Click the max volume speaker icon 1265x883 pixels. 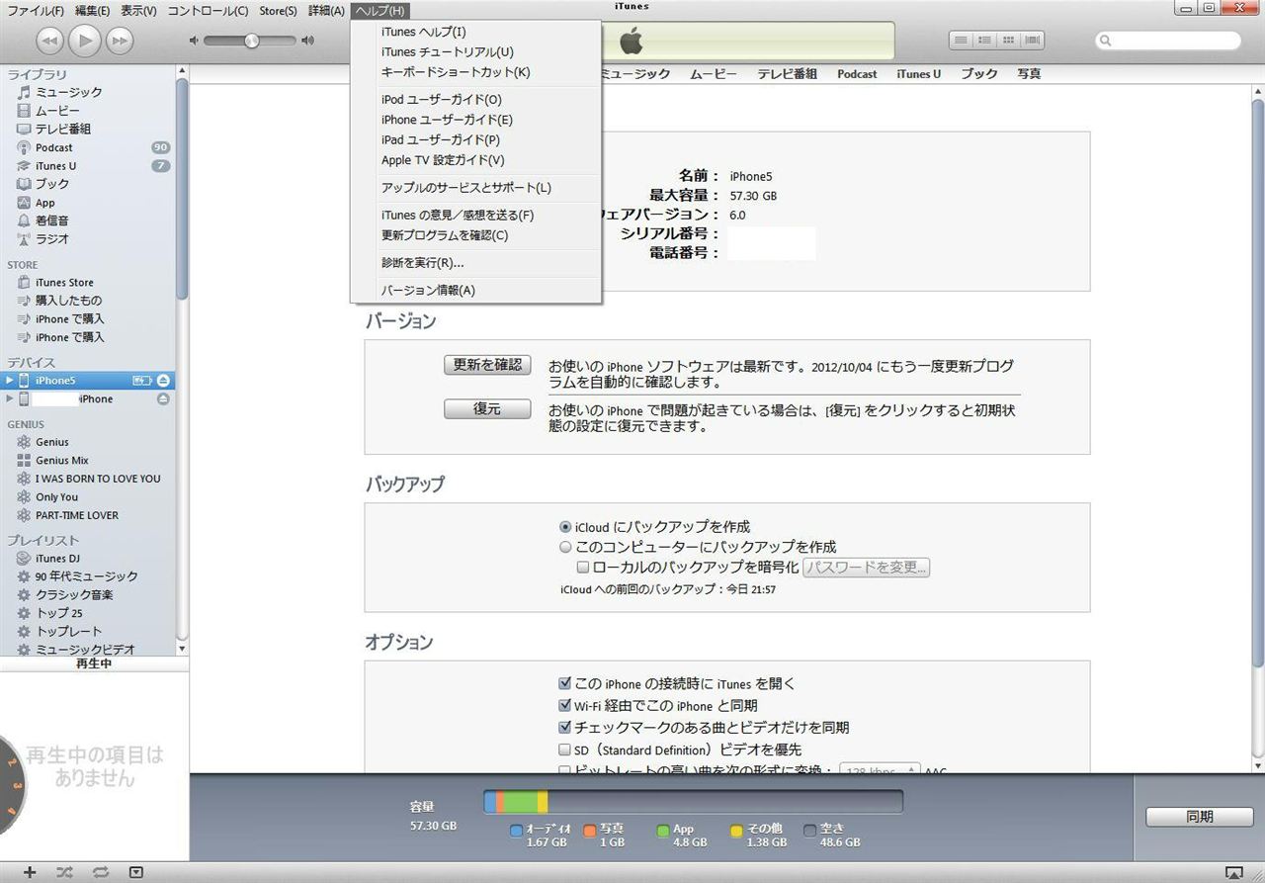coord(307,41)
